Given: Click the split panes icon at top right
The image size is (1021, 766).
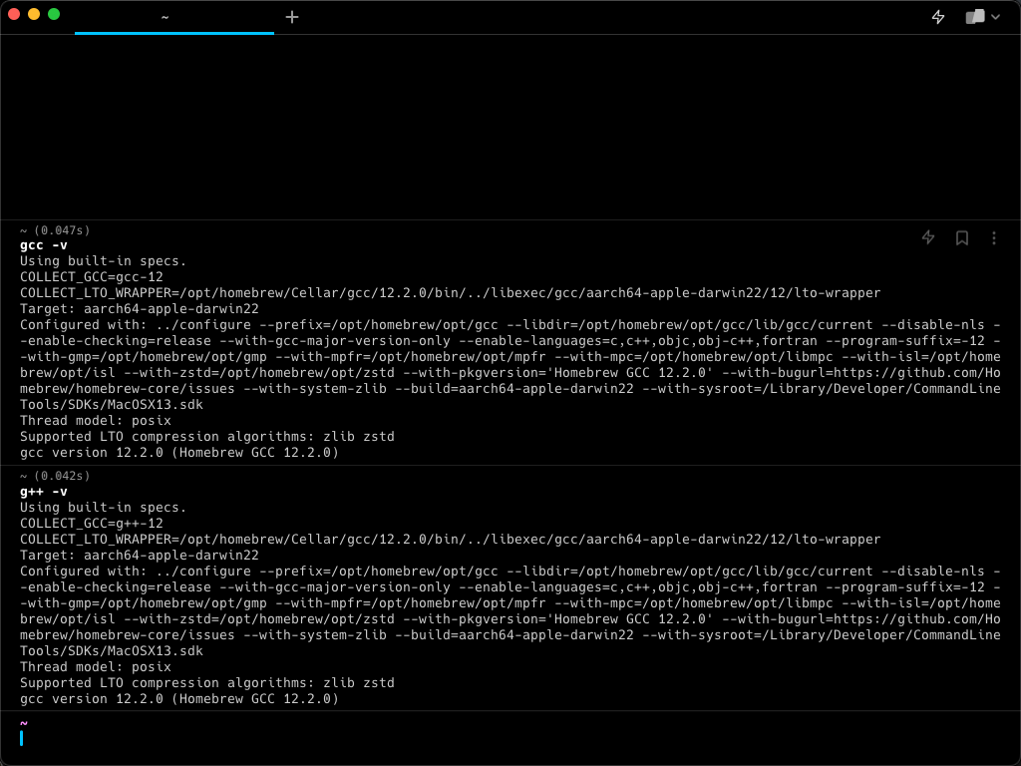Looking at the screenshot, I should [x=975, y=17].
